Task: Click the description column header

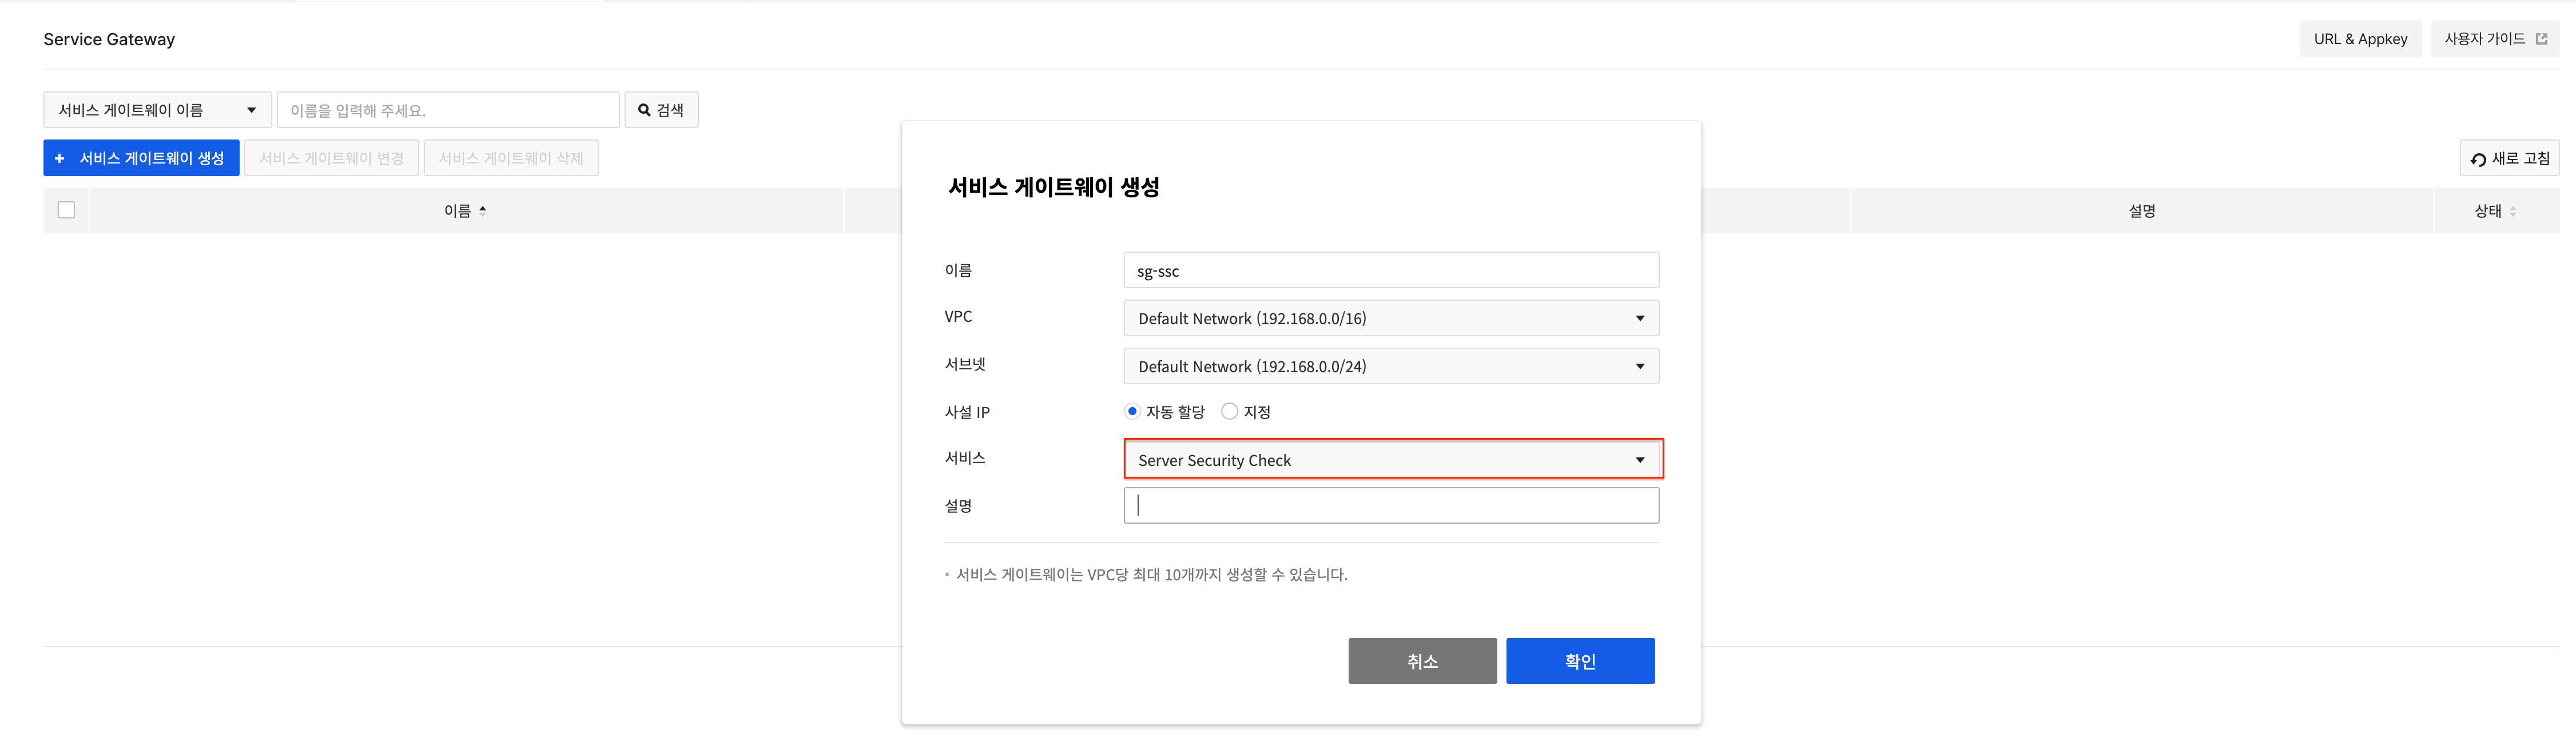Action: (2141, 211)
